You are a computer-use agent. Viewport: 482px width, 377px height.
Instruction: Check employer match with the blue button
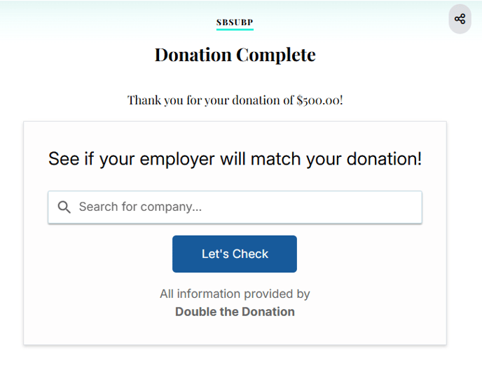235,254
